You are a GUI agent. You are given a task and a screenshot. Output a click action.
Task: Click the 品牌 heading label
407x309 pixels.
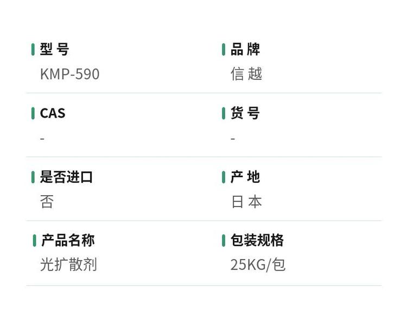(245, 49)
